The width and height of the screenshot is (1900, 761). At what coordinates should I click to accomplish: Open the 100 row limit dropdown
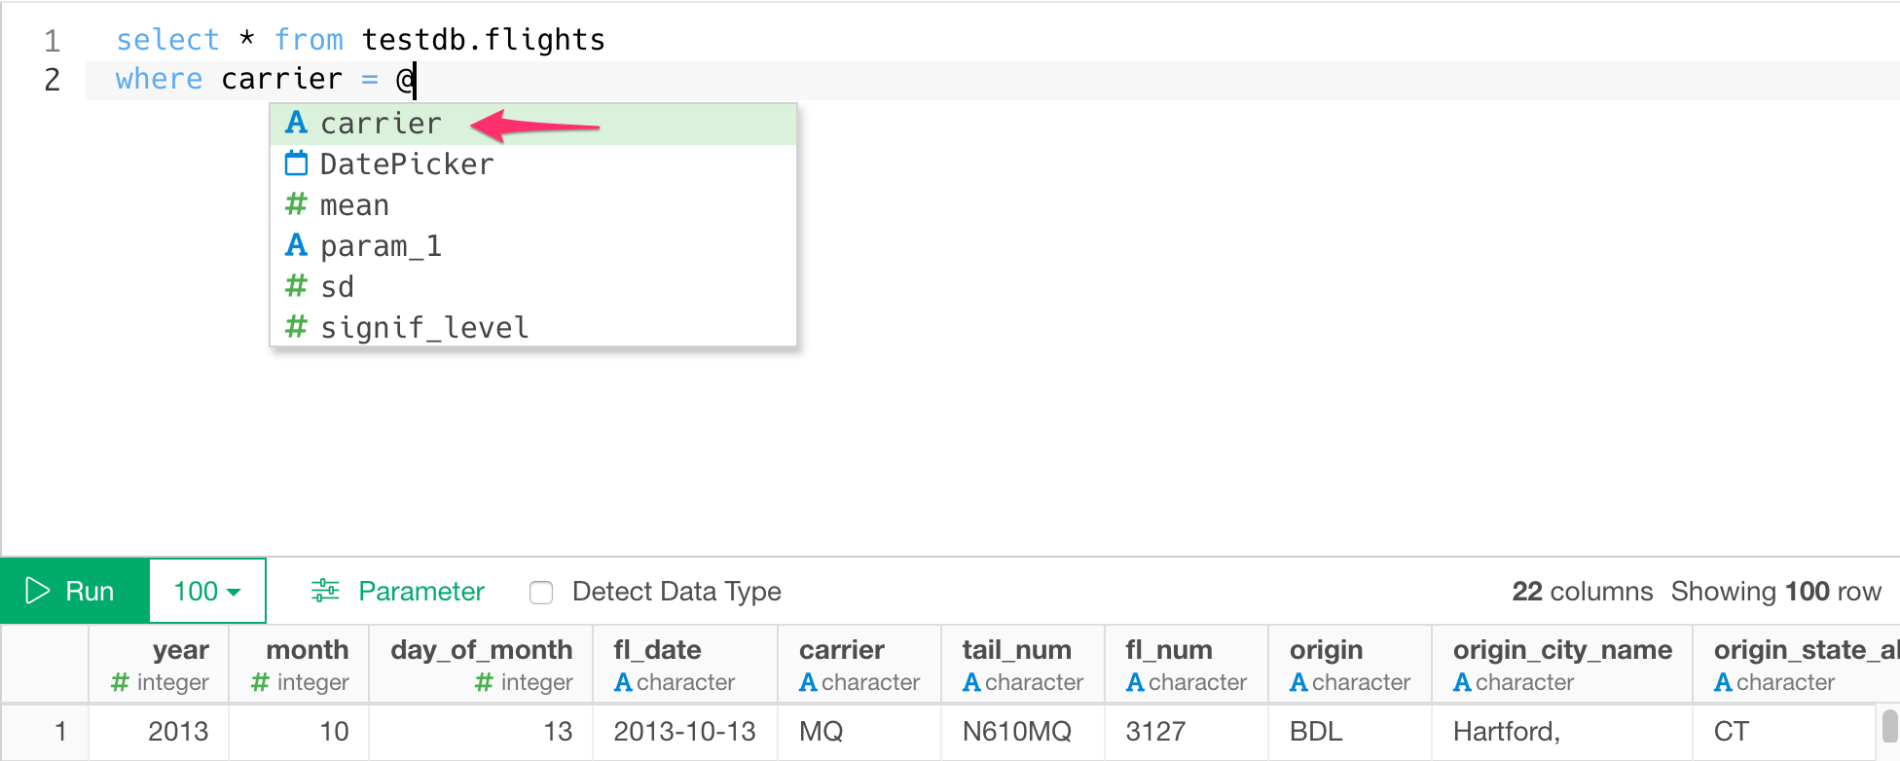click(207, 591)
